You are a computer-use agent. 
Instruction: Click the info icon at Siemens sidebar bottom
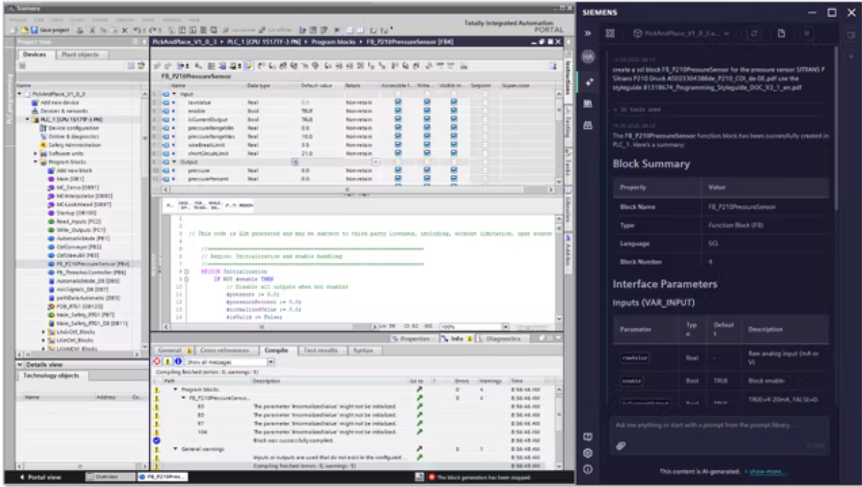coord(587,470)
